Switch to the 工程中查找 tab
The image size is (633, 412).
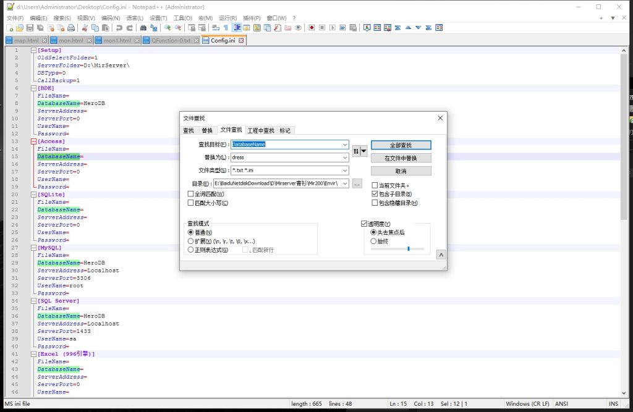261,130
